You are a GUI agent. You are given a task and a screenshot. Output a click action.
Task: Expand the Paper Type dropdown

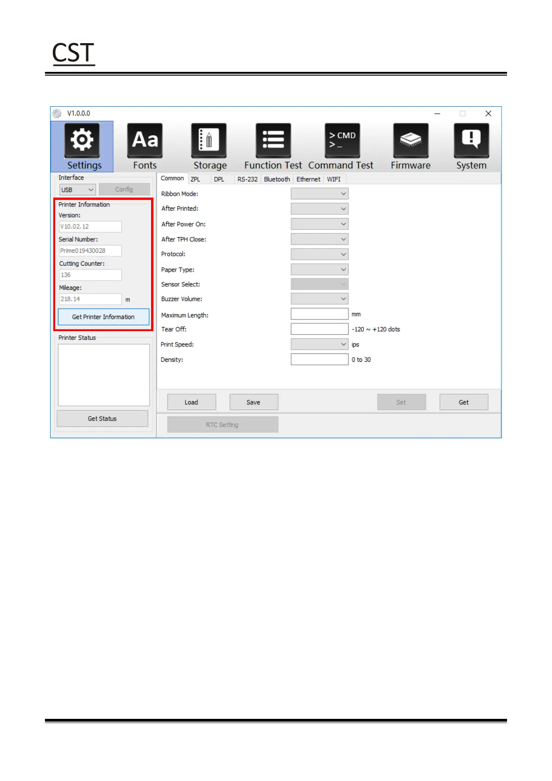319,269
